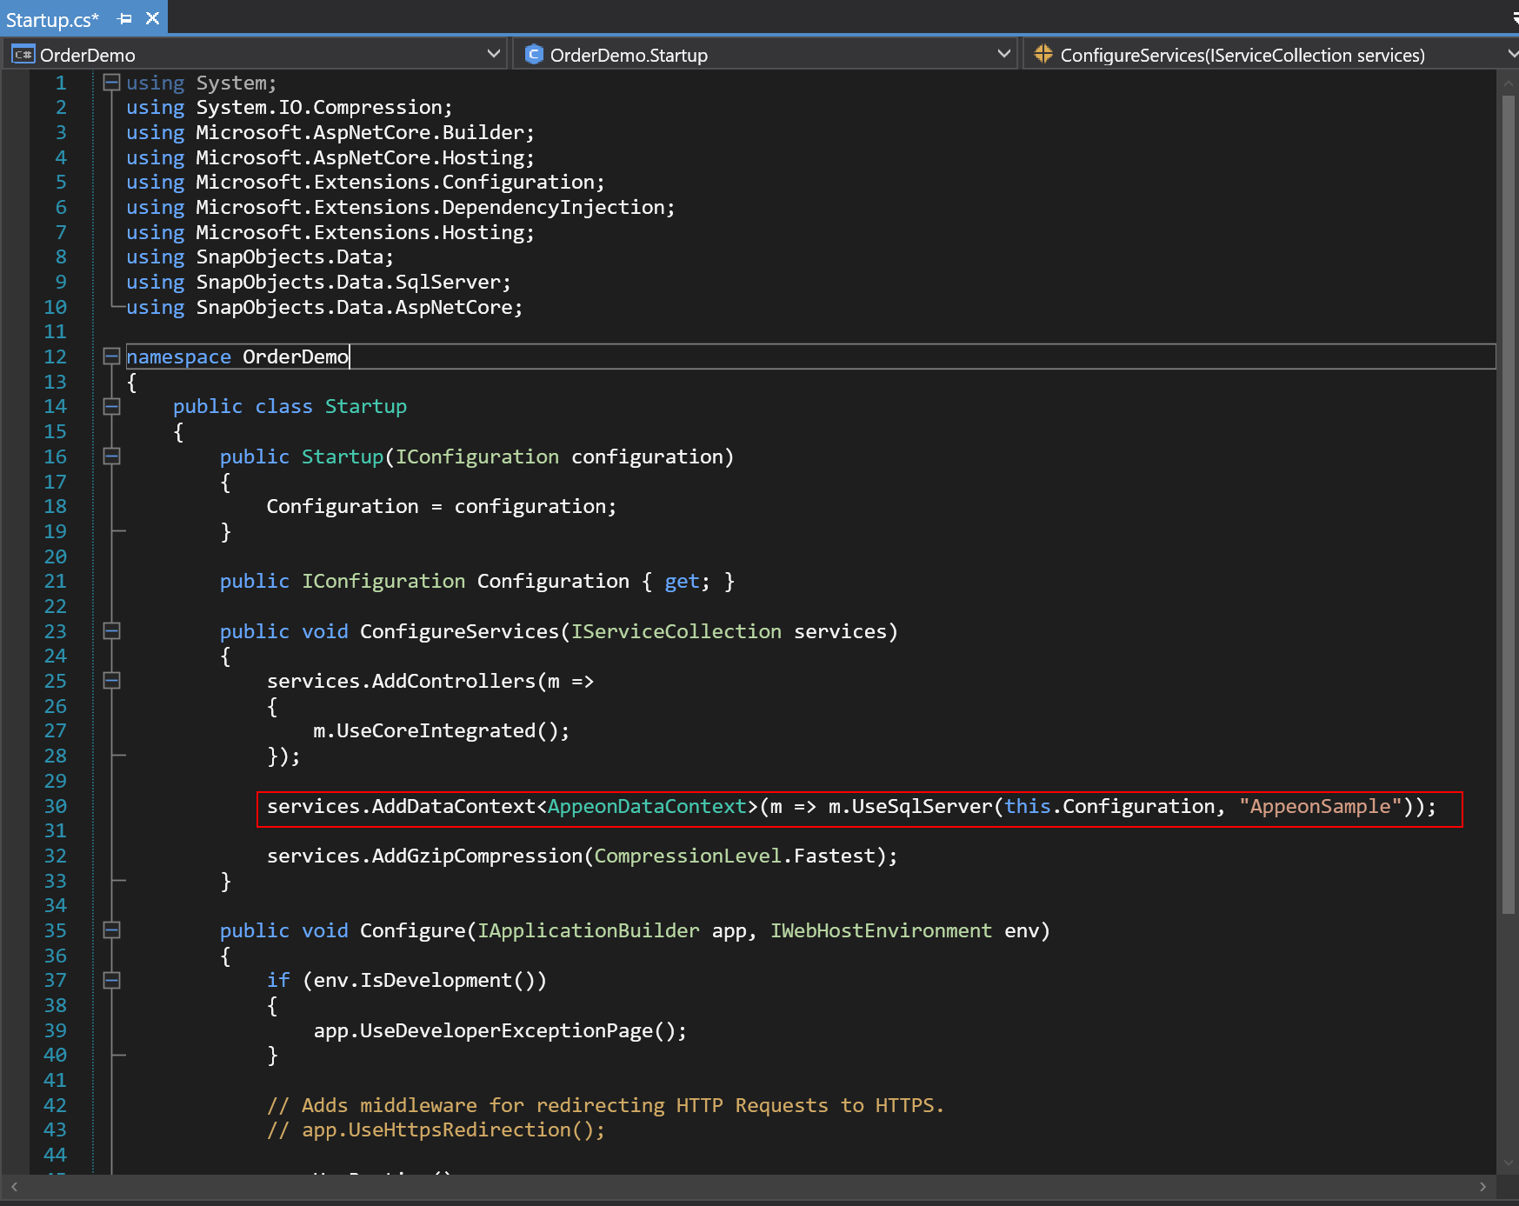Click the scroll up arrow
The height and width of the screenshot is (1206, 1519).
pyautogui.click(x=1509, y=83)
